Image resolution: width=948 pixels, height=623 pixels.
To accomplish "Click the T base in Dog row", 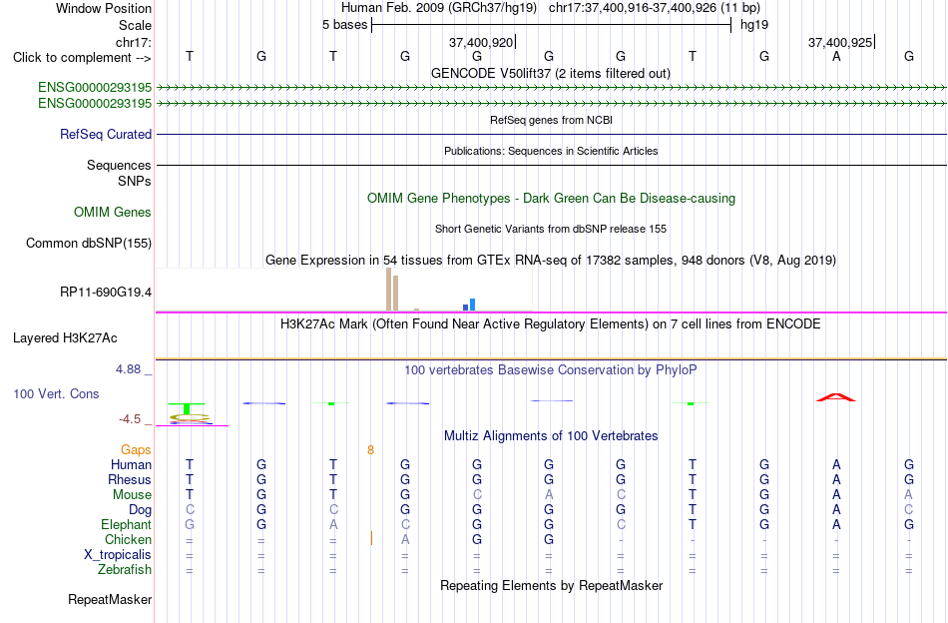I will coord(693,510).
